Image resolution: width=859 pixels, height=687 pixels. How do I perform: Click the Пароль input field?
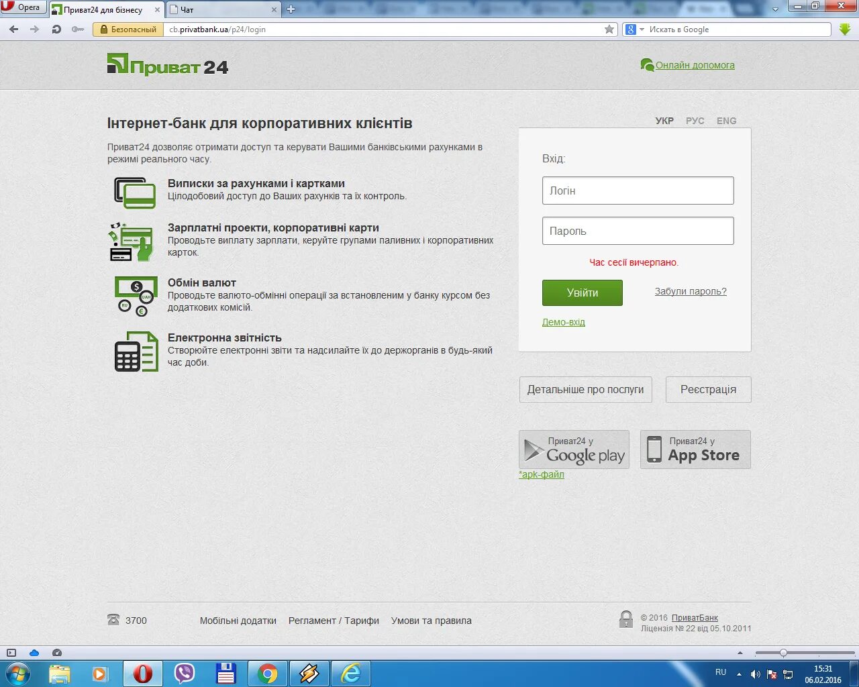click(x=638, y=231)
